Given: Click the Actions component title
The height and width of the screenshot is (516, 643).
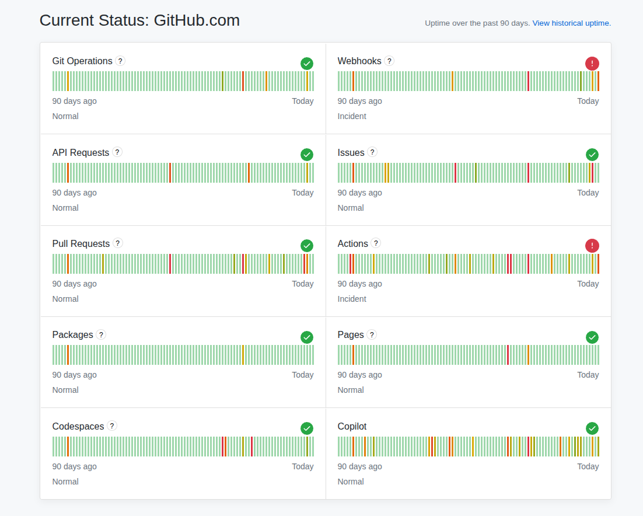Looking at the screenshot, I should (352, 243).
